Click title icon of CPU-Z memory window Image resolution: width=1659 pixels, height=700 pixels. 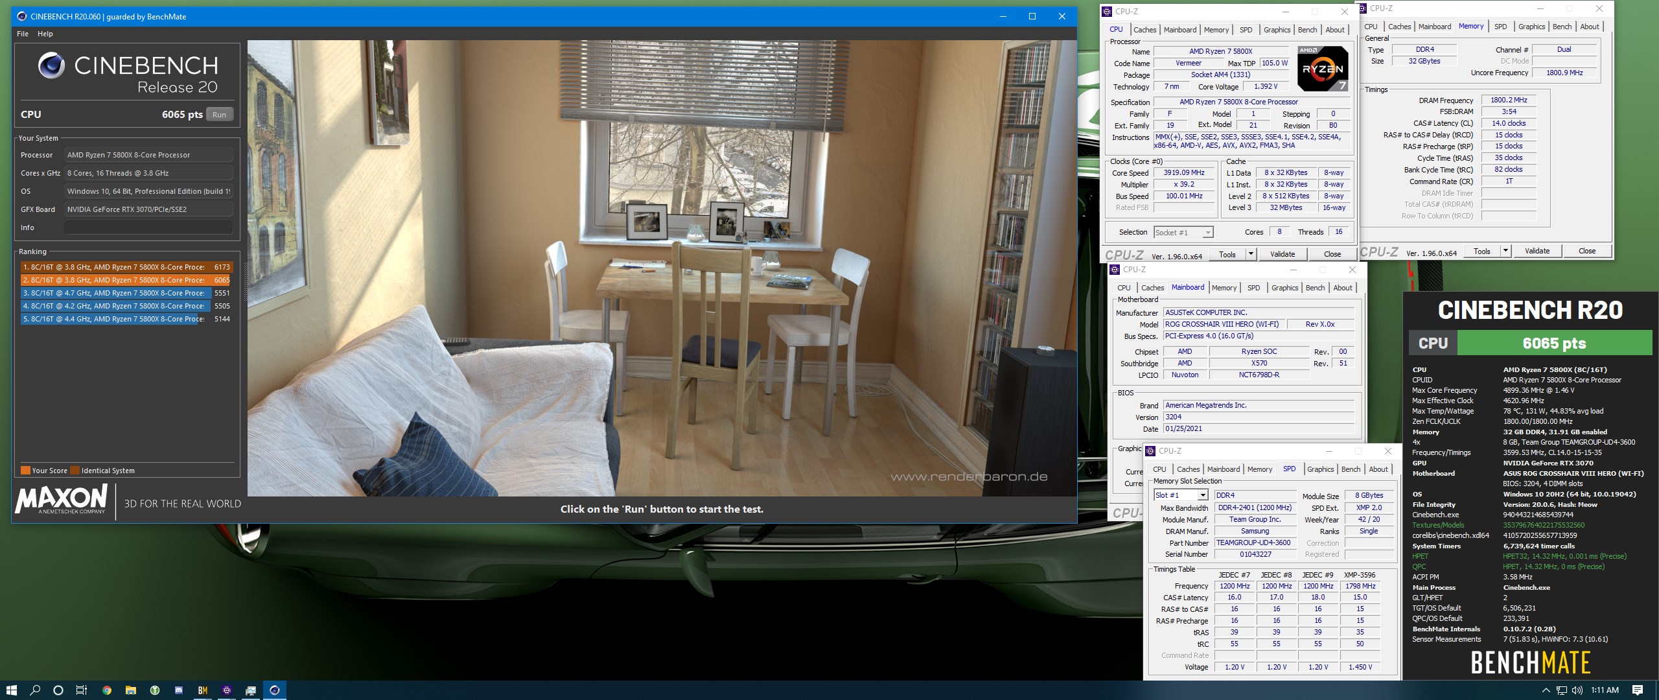tap(1362, 8)
